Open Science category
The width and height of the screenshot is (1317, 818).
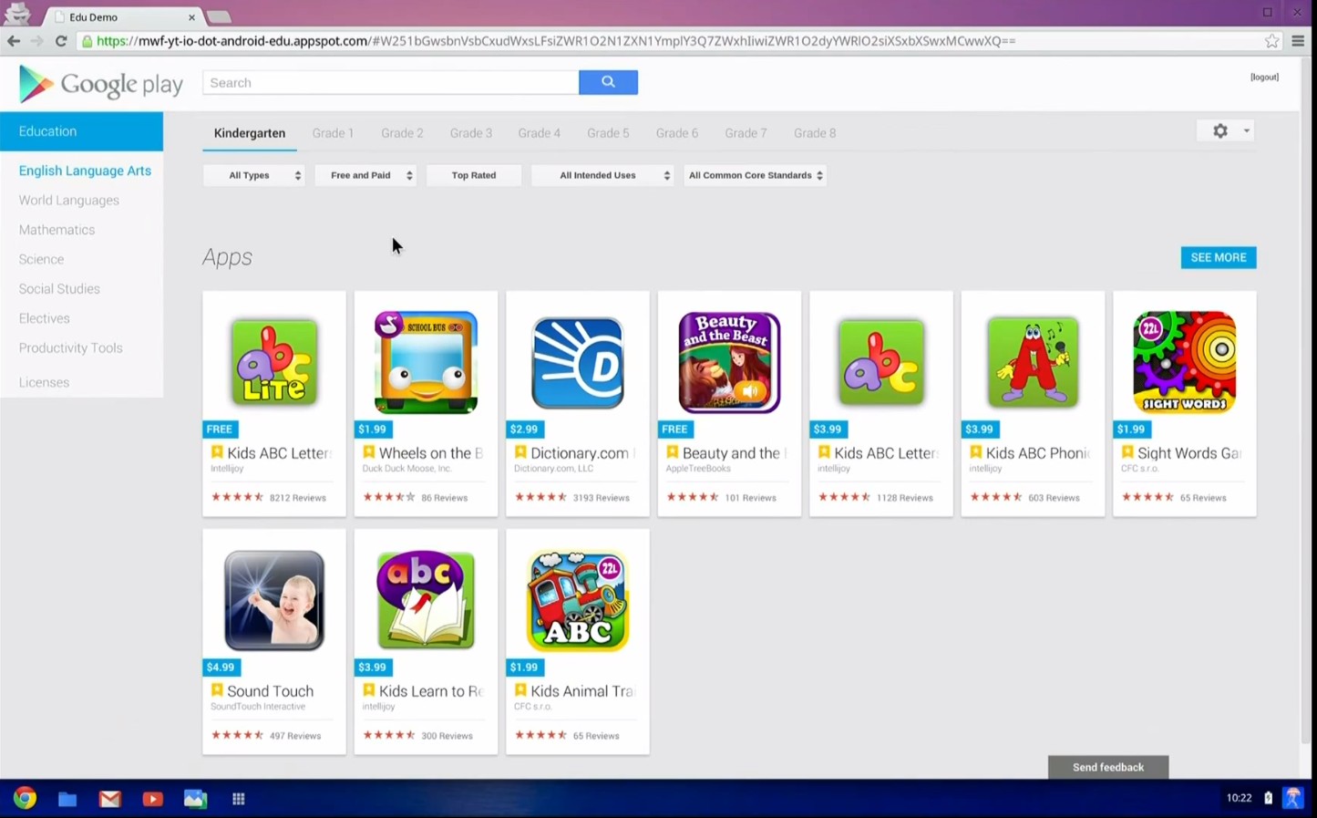tap(41, 259)
